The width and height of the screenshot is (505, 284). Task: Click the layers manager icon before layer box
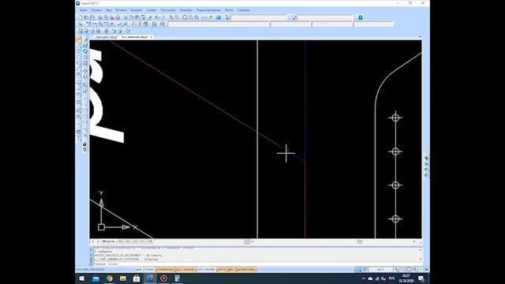tap(227, 17)
